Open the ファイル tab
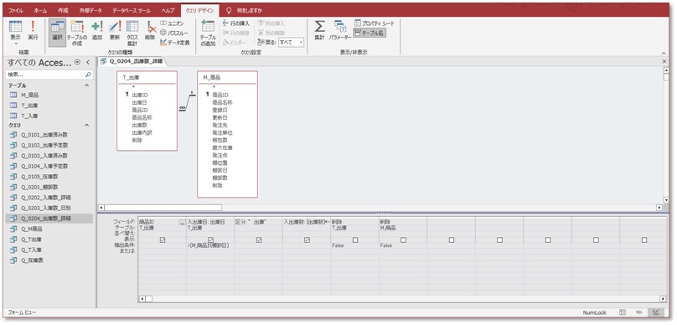Screen dimensions: 677x325 (x=16, y=10)
